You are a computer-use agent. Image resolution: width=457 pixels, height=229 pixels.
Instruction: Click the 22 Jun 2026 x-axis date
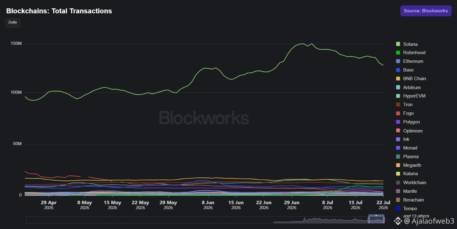(264, 205)
